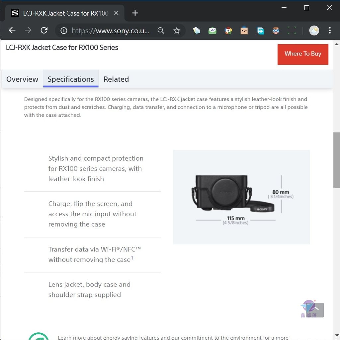This screenshot has height=340, width=340.
Task: Reload the Sony page
Action: [x=44, y=30]
